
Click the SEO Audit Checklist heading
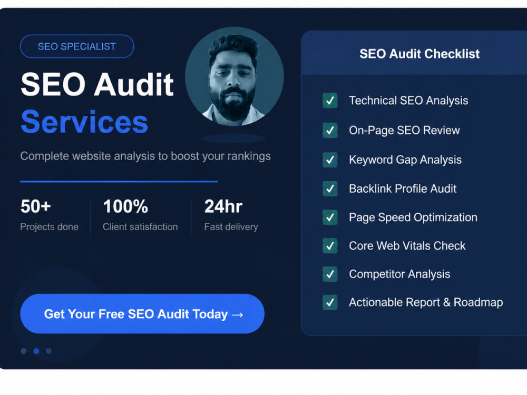click(419, 54)
